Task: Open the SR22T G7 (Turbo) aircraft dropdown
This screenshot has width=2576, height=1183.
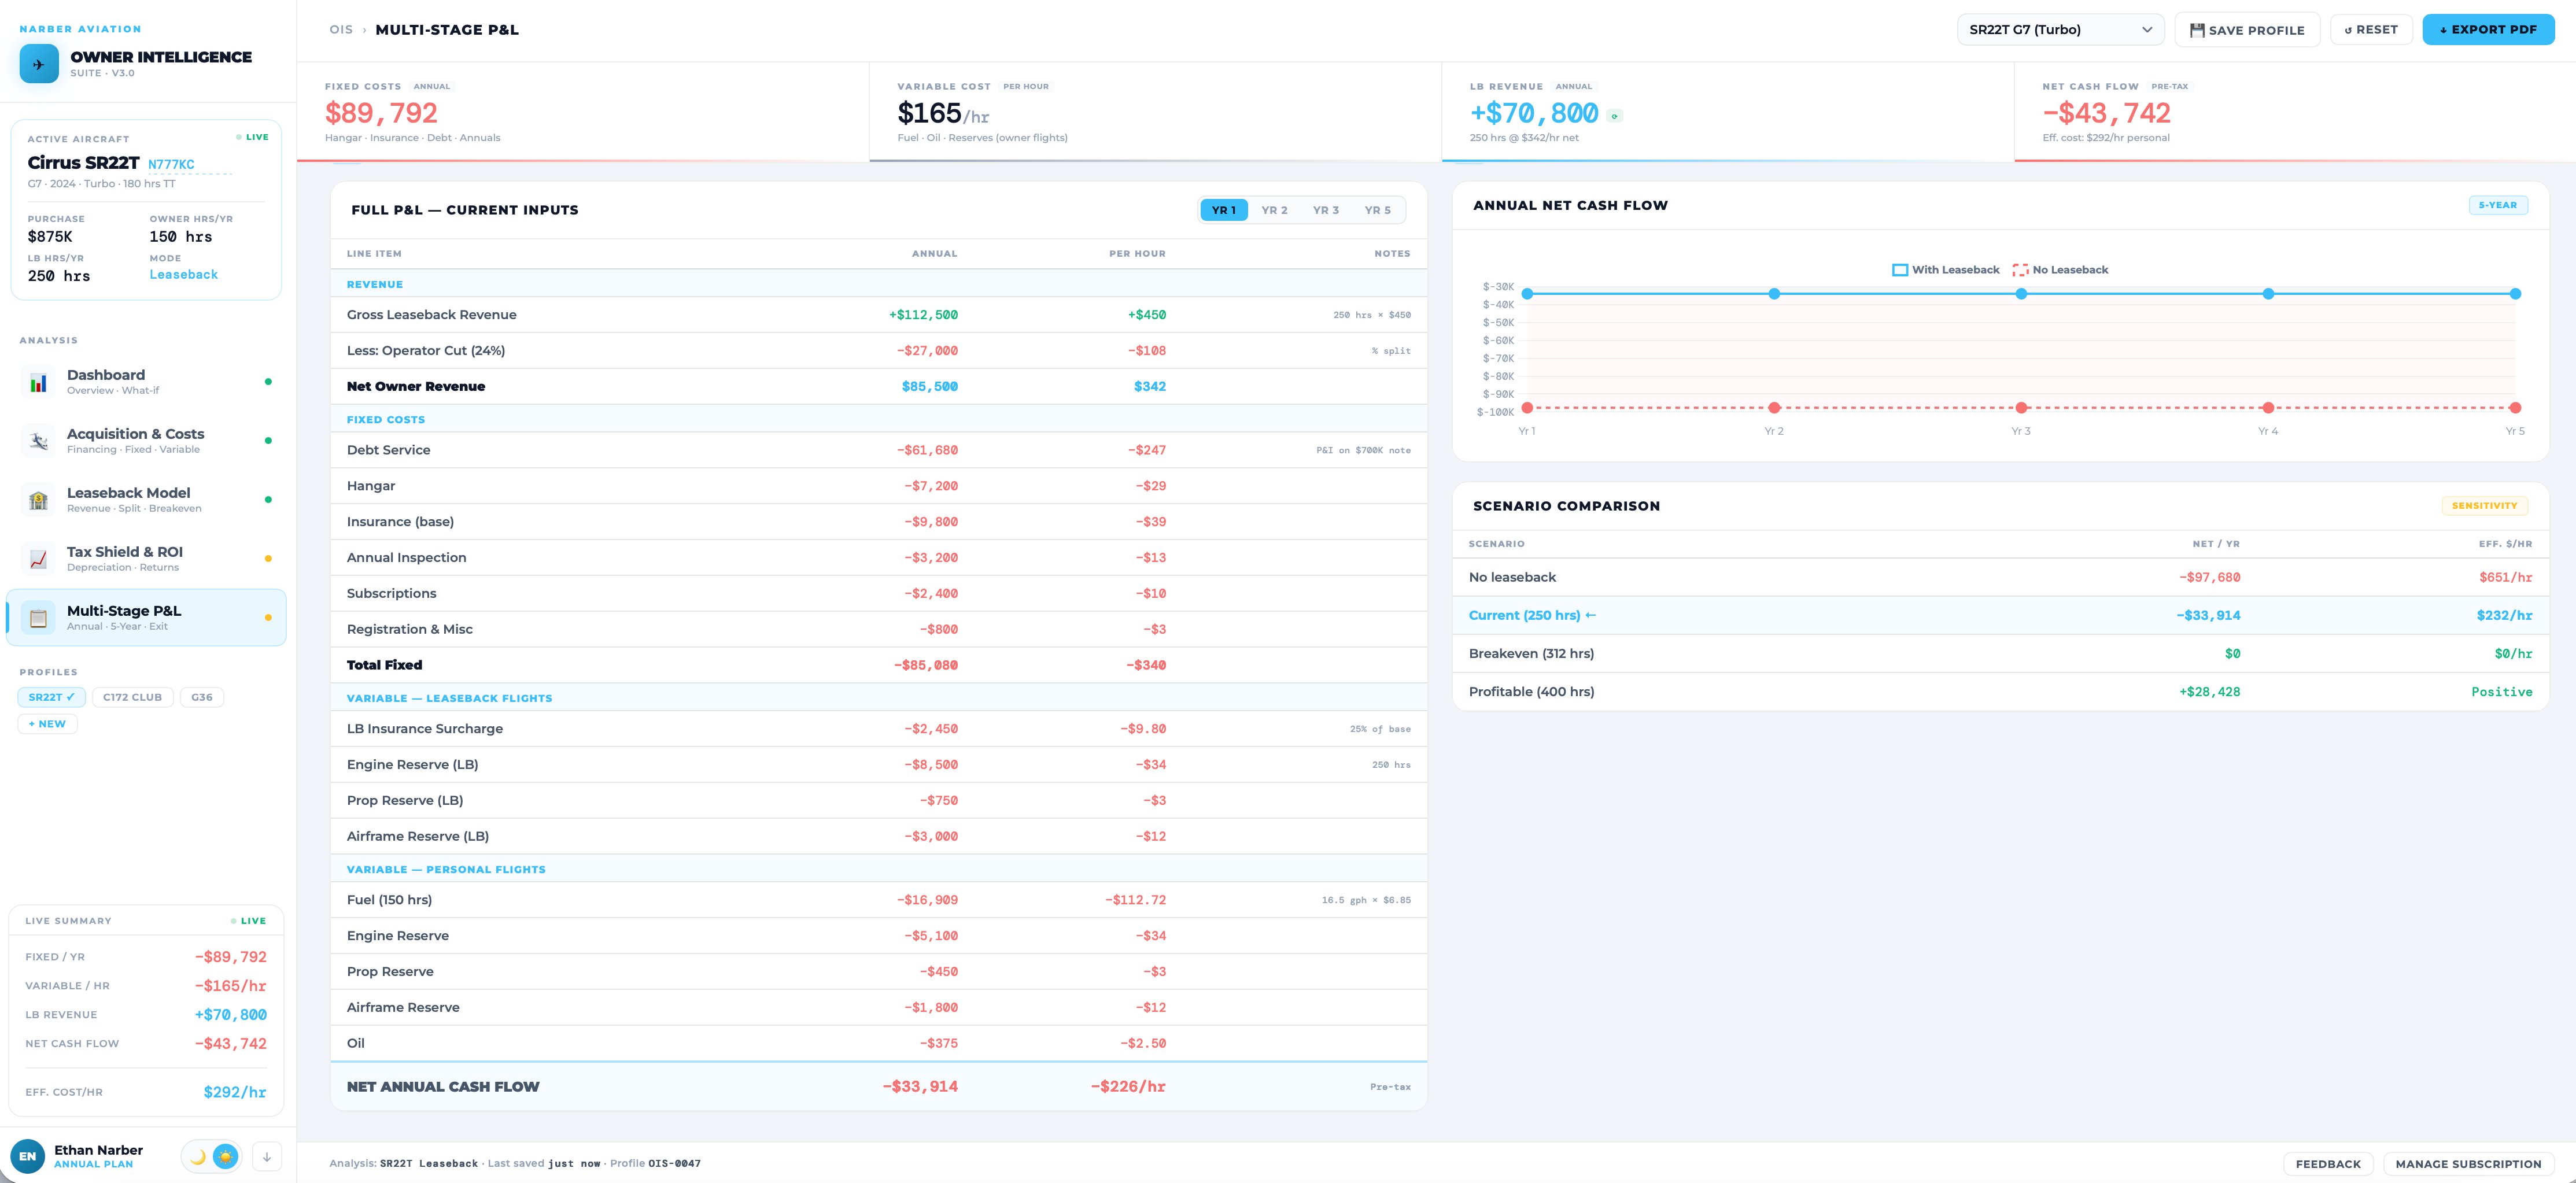Action: (x=2060, y=30)
